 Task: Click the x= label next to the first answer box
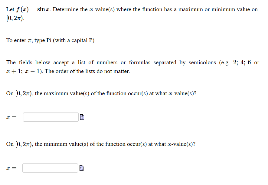point(10,117)
